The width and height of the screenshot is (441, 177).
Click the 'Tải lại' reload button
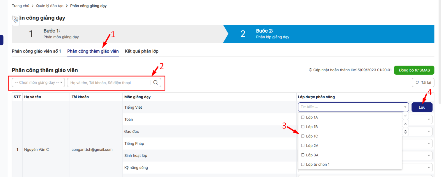click(423, 83)
